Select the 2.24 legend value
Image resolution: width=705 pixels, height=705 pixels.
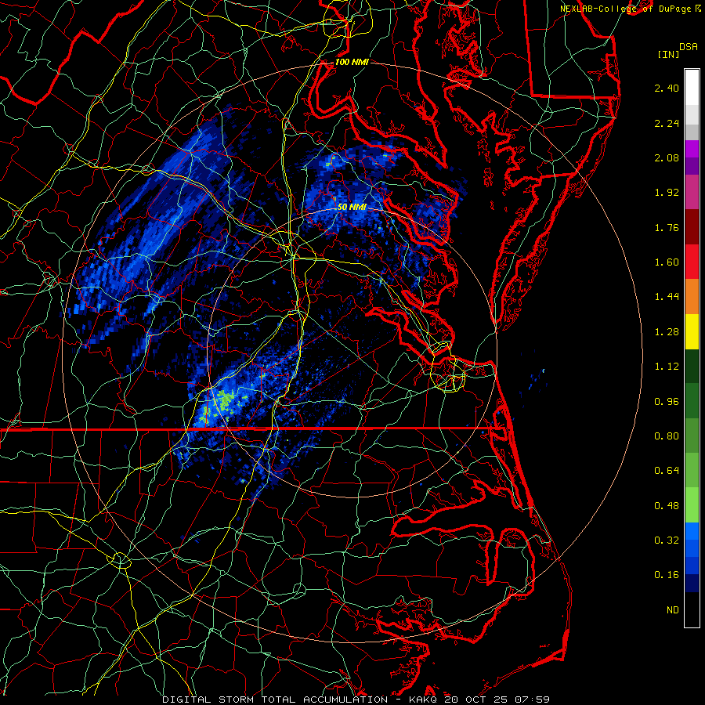(x=667, y=123)
